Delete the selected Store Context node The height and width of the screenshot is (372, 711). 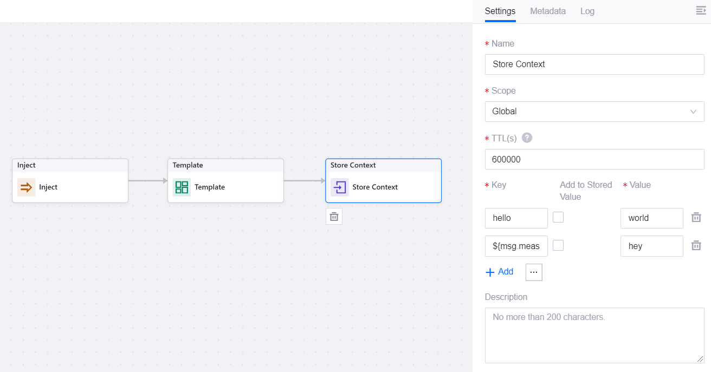[334, 217]
